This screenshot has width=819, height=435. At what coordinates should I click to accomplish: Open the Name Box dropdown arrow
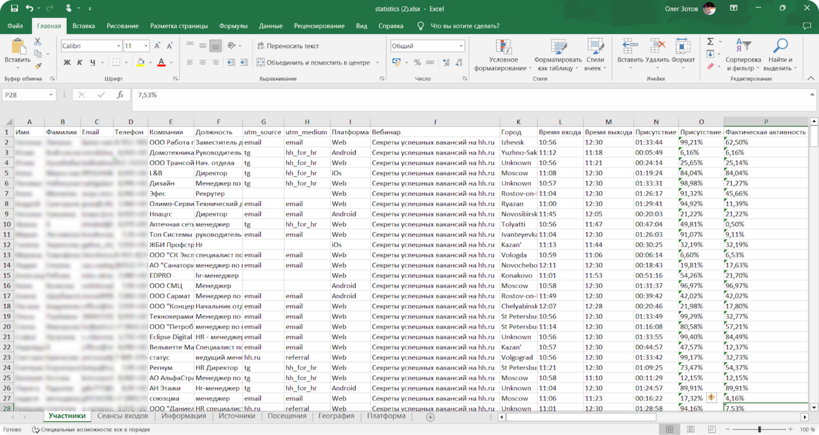51,95
